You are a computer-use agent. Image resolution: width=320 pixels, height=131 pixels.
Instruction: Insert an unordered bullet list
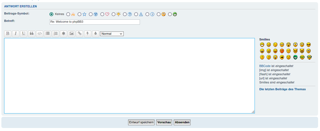point(48,34)
